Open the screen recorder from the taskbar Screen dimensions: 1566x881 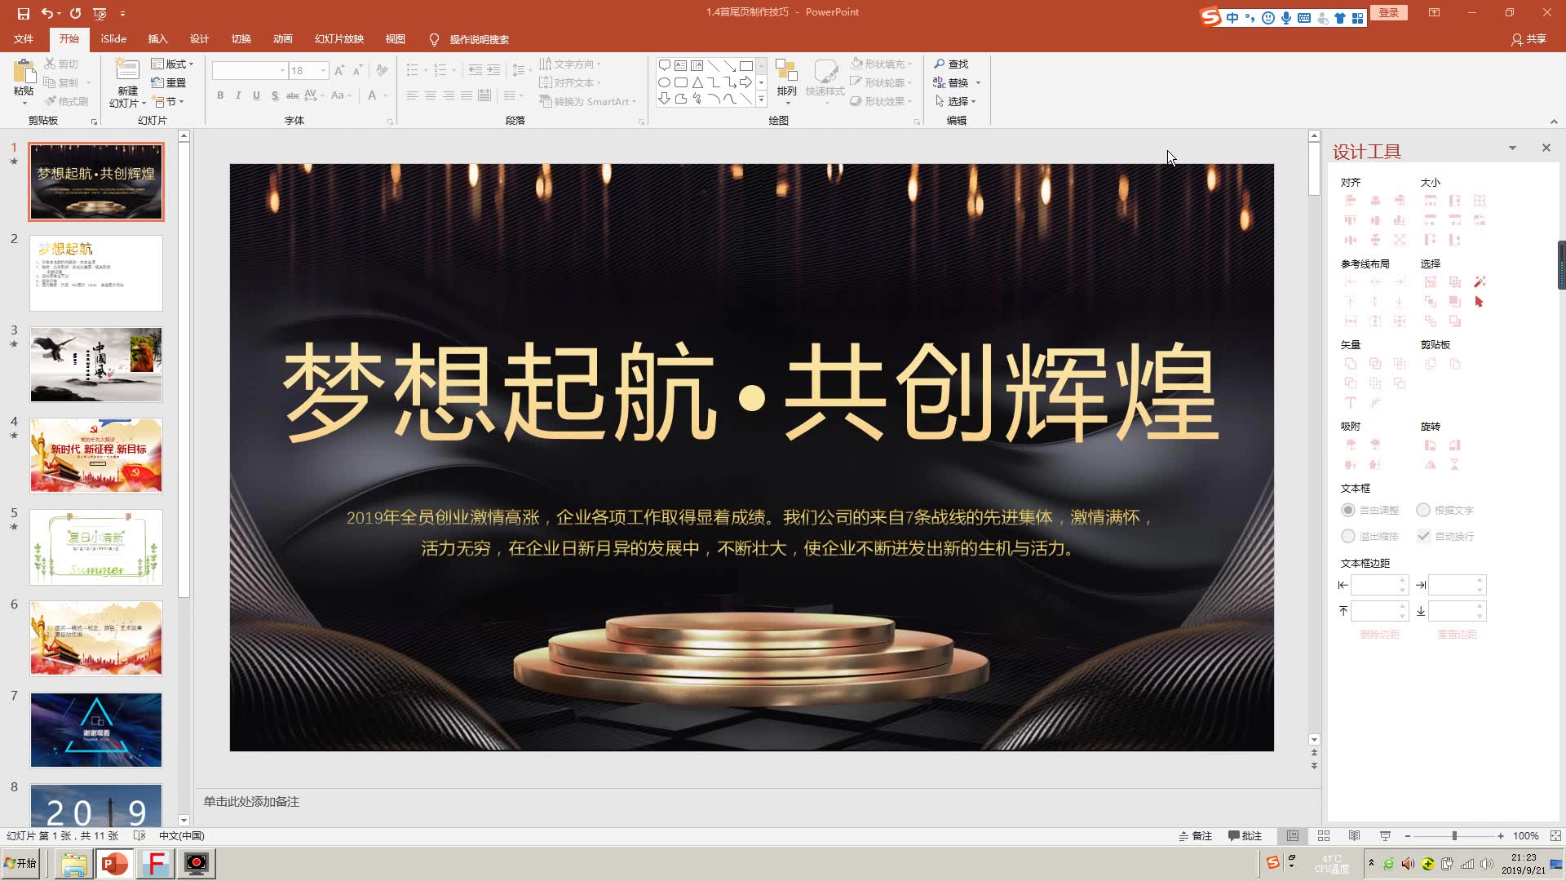click(196, 863)
